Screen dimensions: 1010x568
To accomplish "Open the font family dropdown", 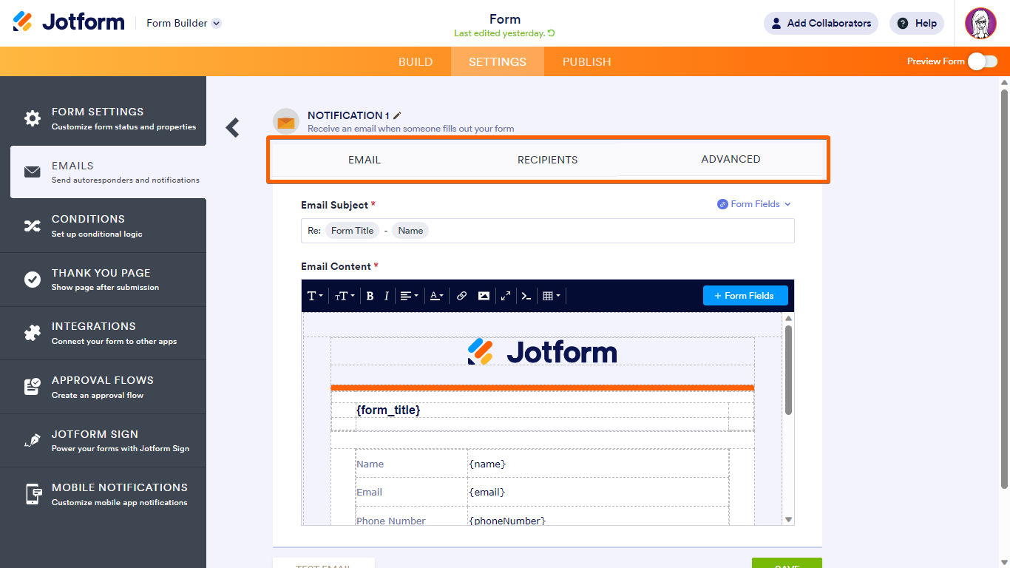I will pyautogui.click(x=316, y=296).
